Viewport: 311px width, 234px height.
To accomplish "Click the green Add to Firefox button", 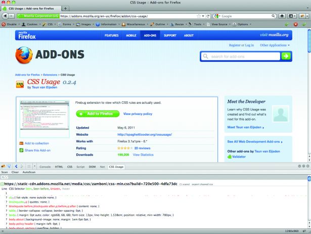I will tap(98, 113).
